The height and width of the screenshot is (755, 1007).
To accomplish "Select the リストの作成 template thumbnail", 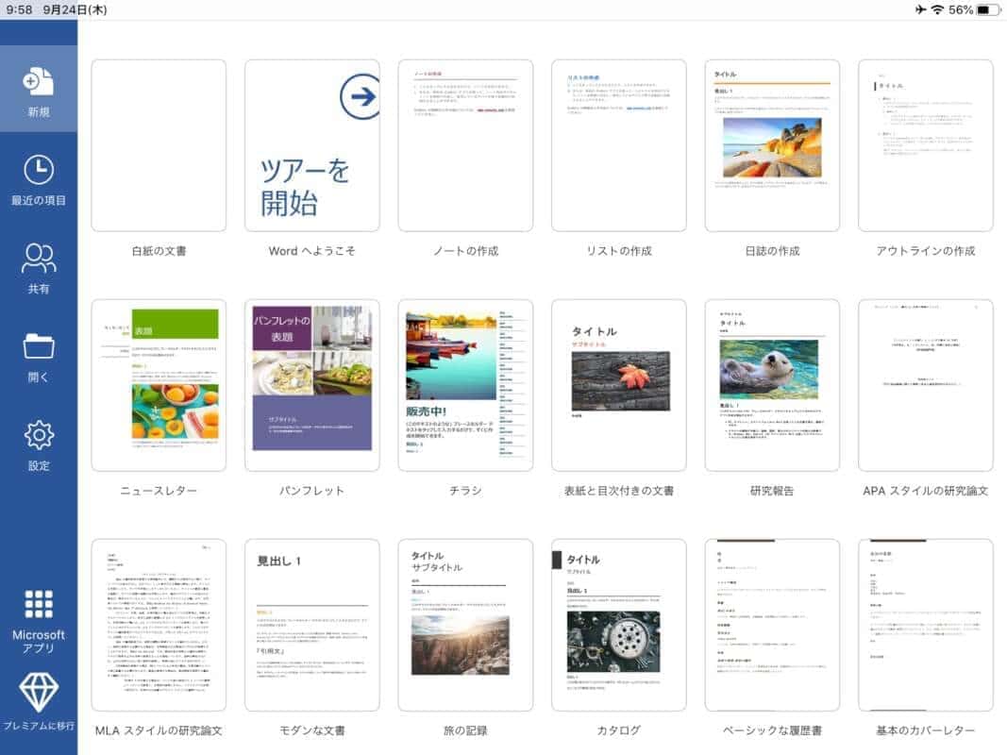I will [x=619, y=145].
